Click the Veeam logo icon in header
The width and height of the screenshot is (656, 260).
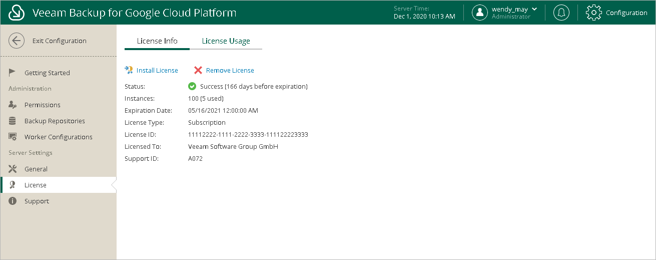click(x=17, y=13)
